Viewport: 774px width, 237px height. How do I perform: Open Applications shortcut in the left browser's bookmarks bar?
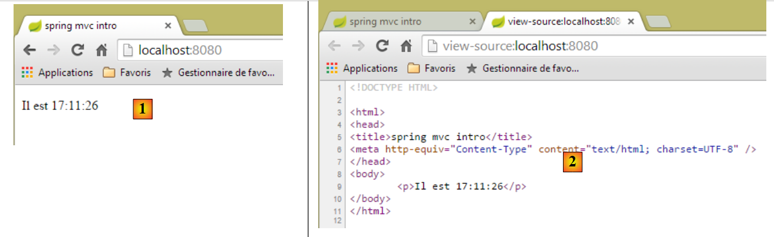pos(57,72)
